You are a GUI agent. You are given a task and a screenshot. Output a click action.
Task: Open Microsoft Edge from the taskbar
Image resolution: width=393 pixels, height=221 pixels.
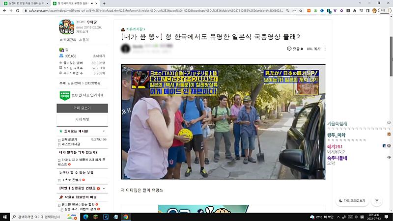[85, 217]
